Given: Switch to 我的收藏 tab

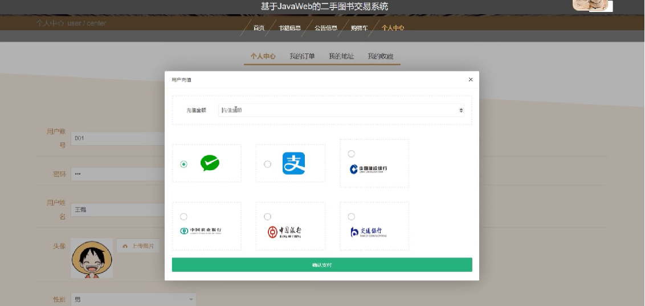Looking at the screenshot, I should tap(380, 56).
